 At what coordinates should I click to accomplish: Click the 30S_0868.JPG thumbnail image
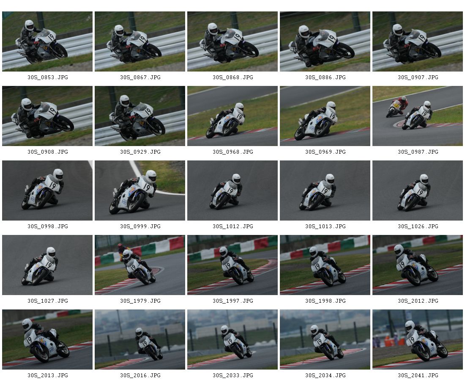232,41
